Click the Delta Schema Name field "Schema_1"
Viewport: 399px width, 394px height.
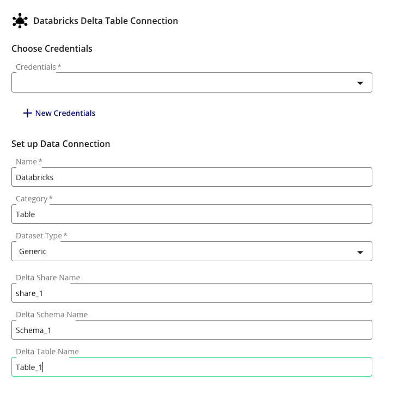[x=191, y=330]
